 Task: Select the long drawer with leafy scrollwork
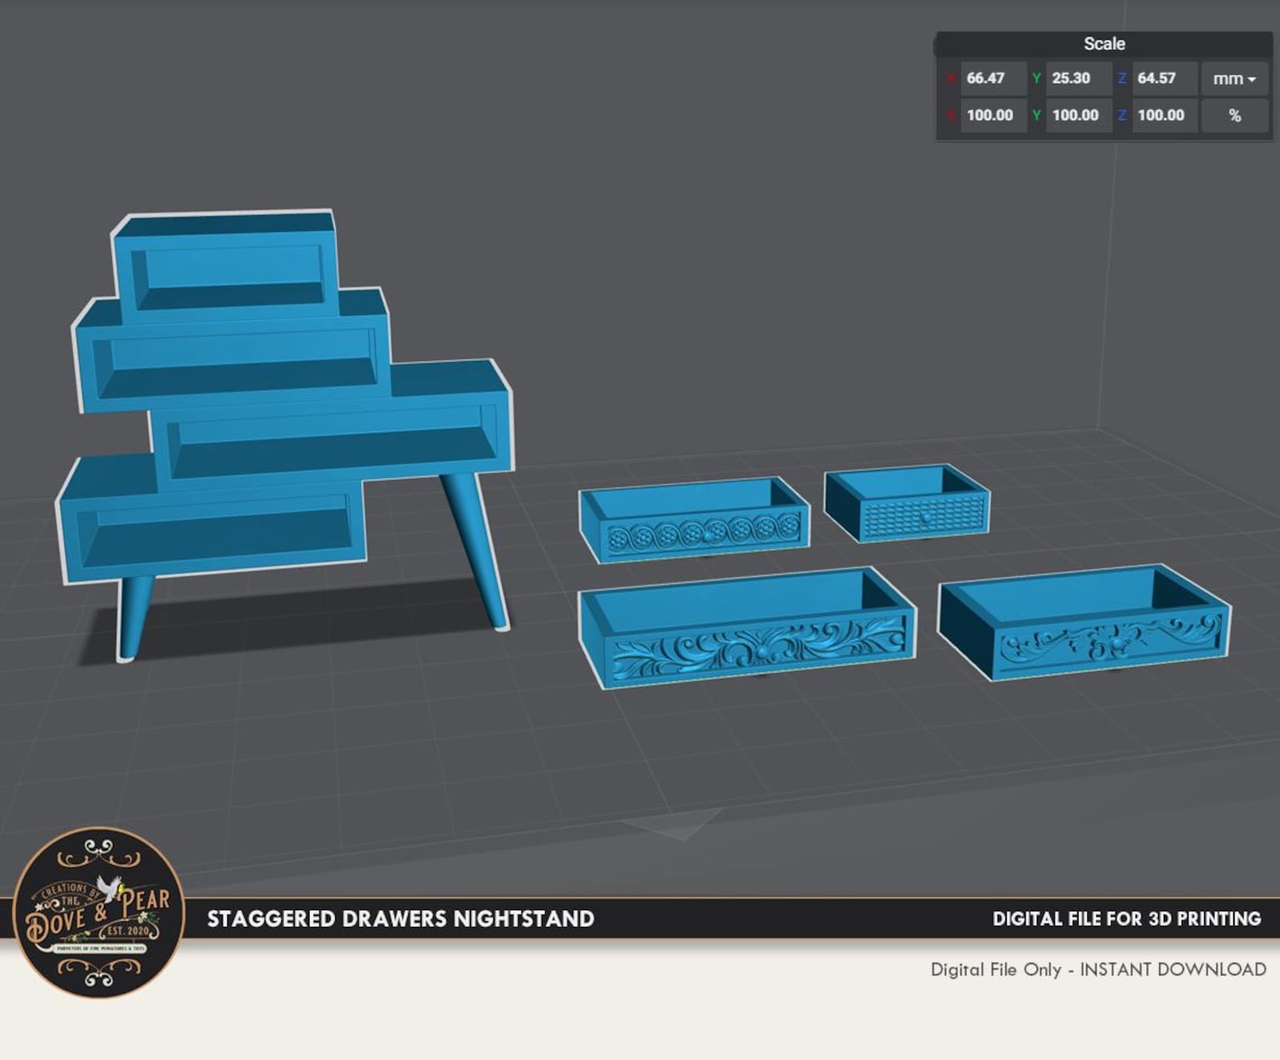747,626
